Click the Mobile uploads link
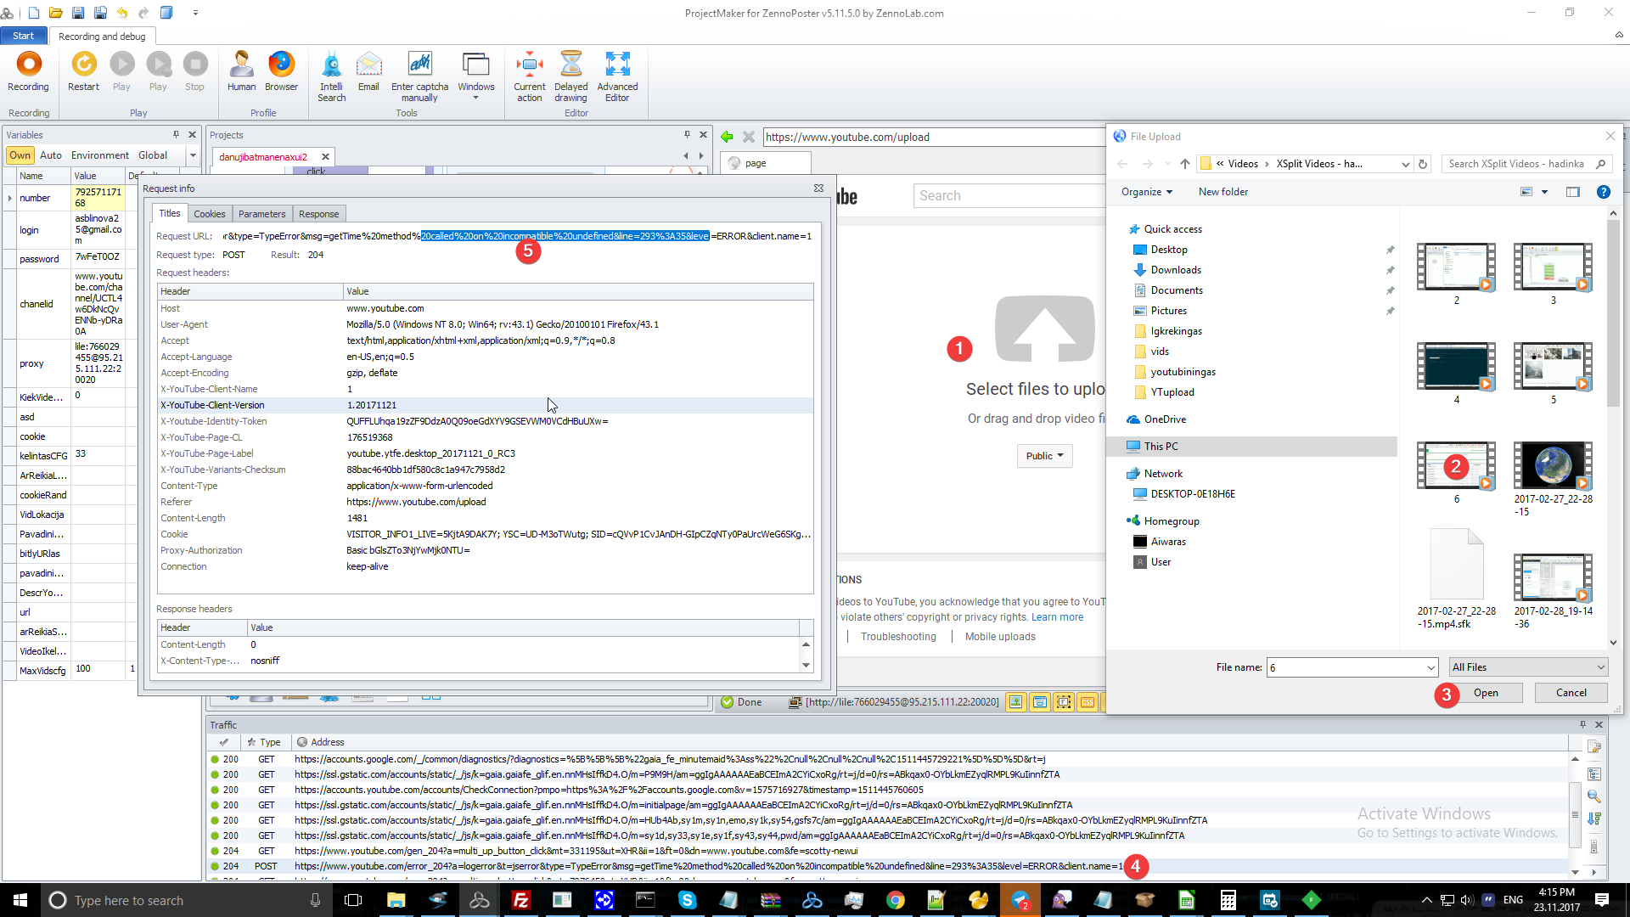The width and height of the screenshot is (1630, 917). coord(1000,637)
